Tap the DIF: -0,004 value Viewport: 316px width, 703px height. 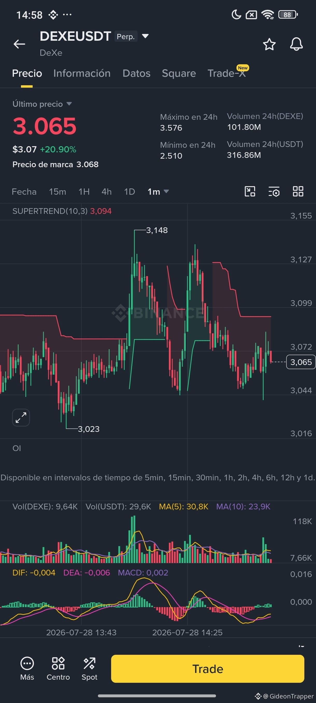coord(34,573)
